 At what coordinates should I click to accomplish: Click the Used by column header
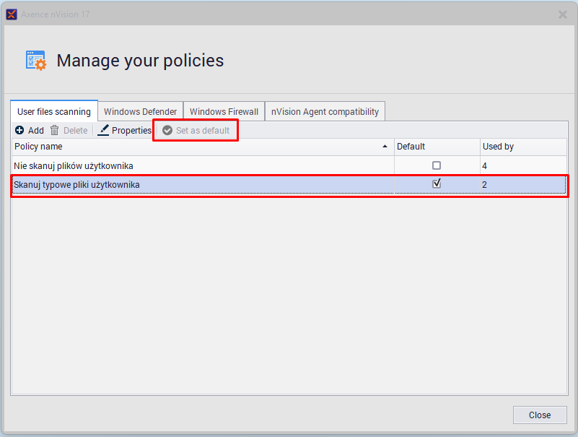click(x=523, y=147)
